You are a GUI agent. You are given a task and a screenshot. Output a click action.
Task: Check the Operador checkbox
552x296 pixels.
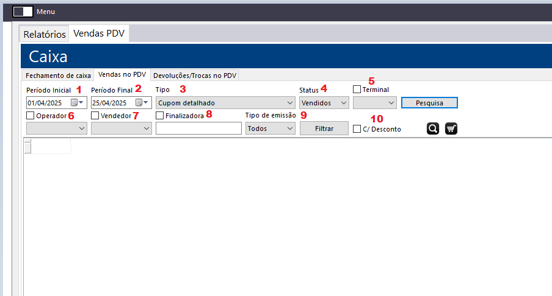coord(31,115)
